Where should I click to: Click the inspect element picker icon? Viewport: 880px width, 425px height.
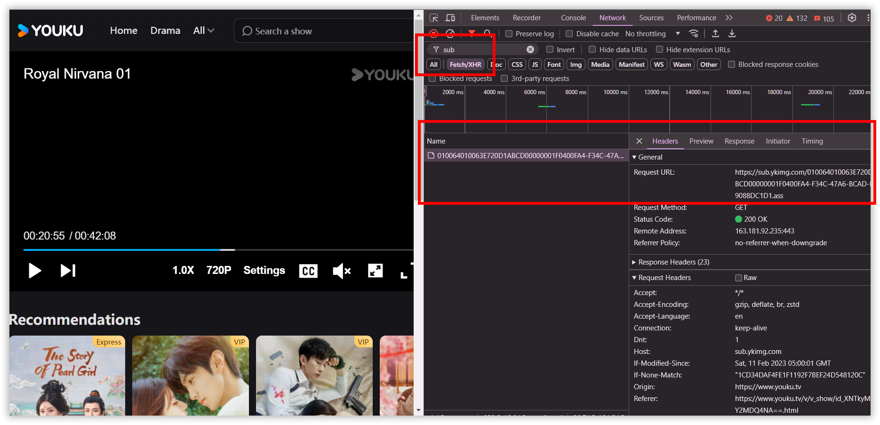coord(434,18)
